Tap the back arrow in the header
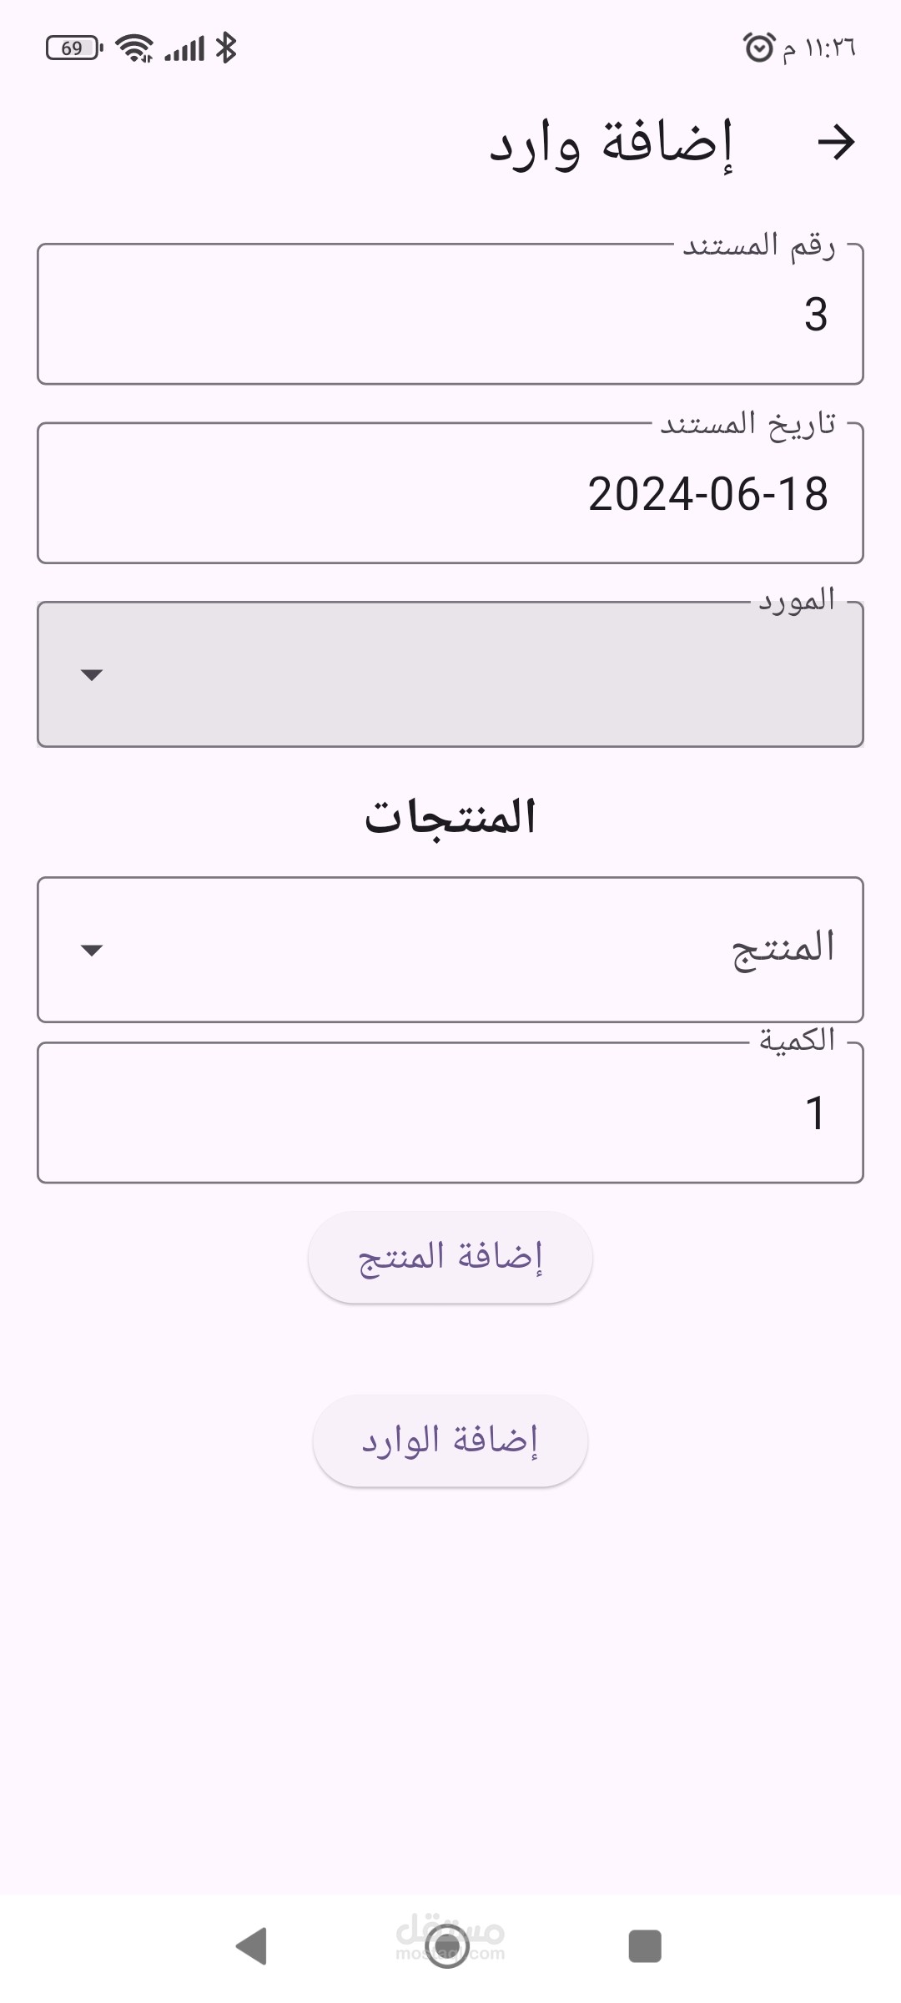Viewport: 901px width, 2003px height. [836, 143]
